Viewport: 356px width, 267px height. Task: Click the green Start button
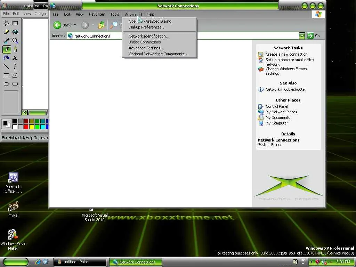point(16,262)
